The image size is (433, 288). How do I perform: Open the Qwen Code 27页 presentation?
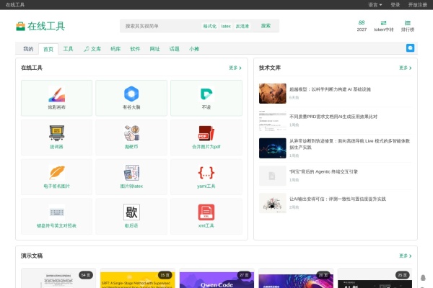point(216,279)
